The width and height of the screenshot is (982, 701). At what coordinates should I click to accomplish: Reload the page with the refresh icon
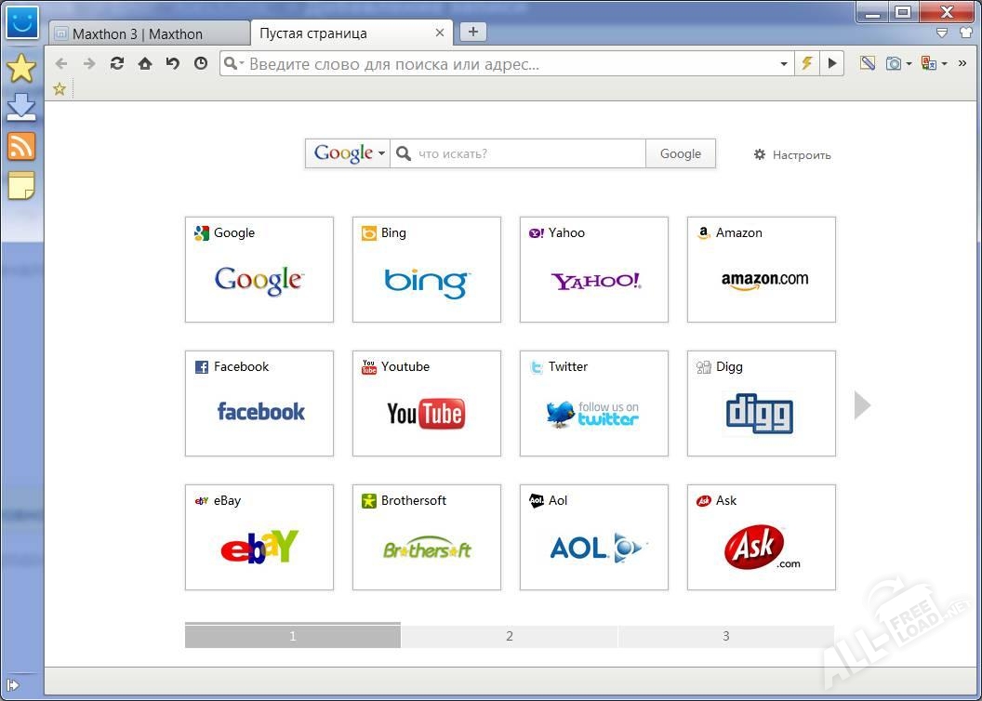[x=117, y=64]
